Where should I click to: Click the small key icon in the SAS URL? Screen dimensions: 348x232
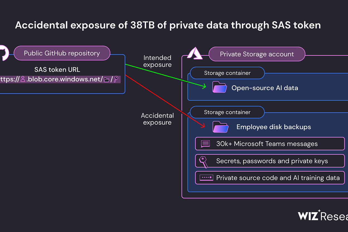[116, 79]
